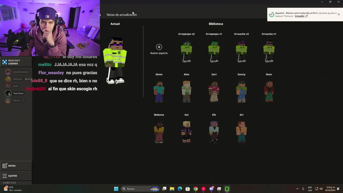Click the Errepeepo v2 skin label
The width and height of the screenshot is (343, 193).
coord(187,34)
